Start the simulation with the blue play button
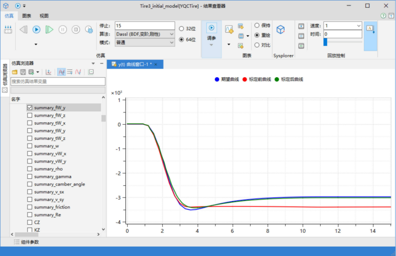396x256 pixels. coord(36,30)
